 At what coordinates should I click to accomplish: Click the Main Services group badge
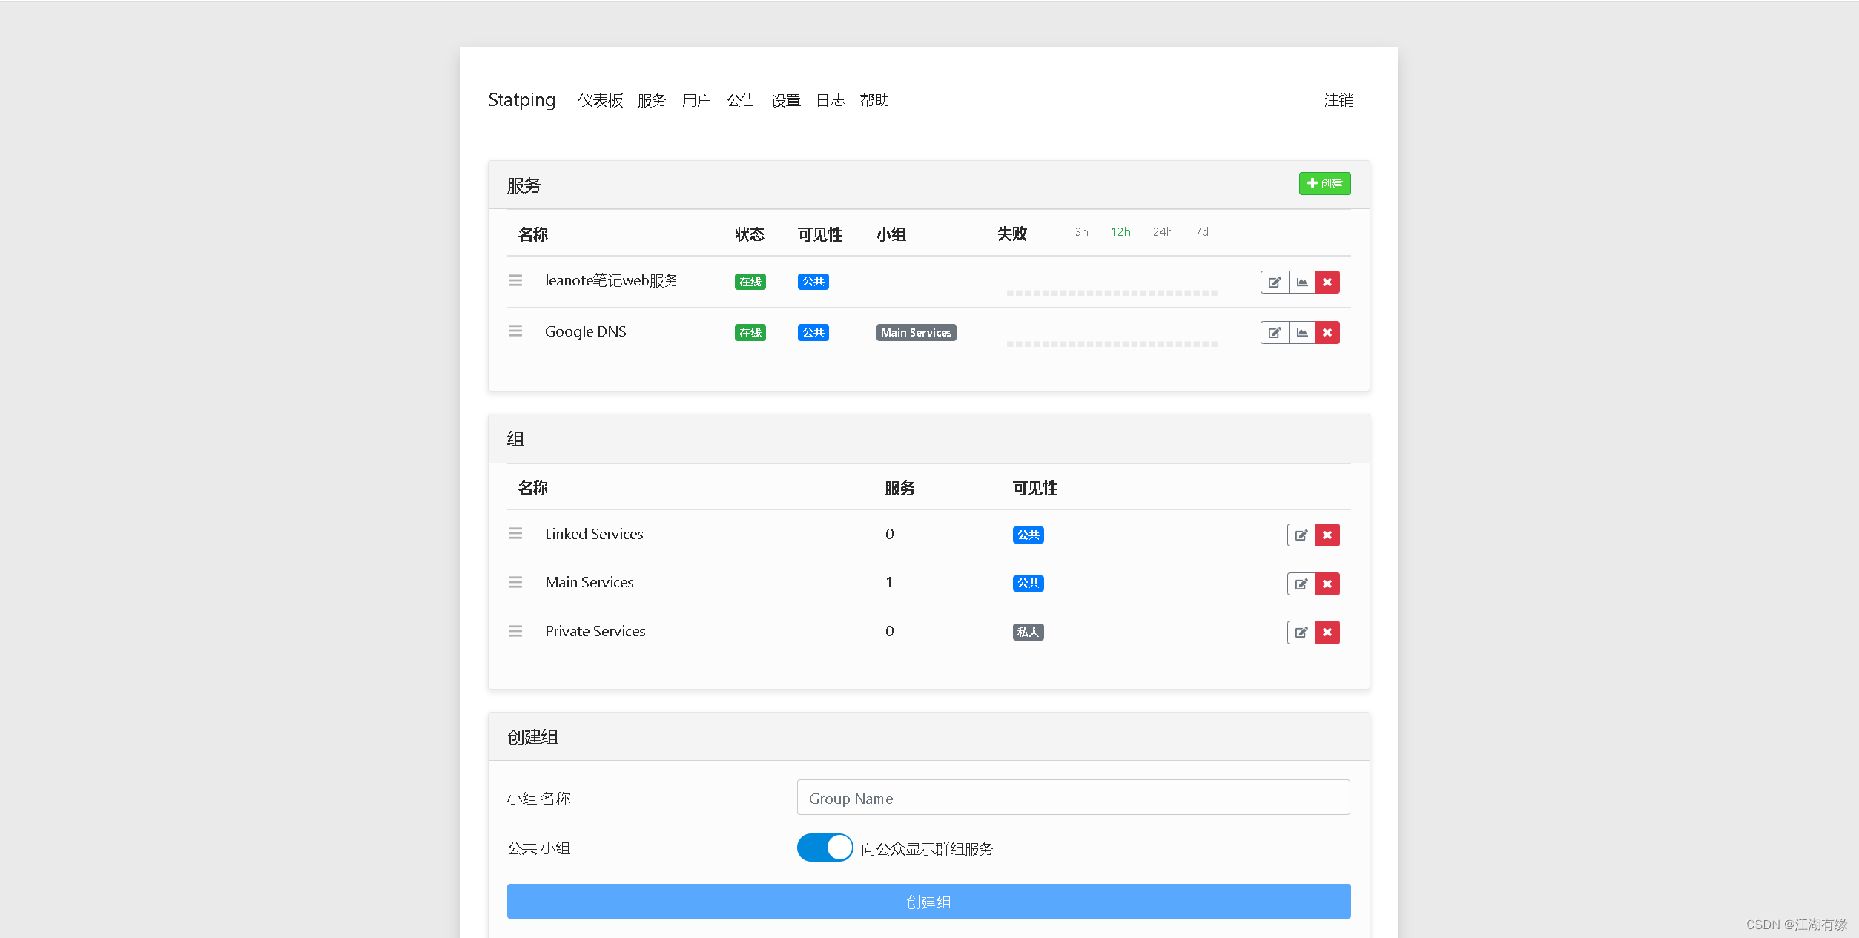click(916, 333)
